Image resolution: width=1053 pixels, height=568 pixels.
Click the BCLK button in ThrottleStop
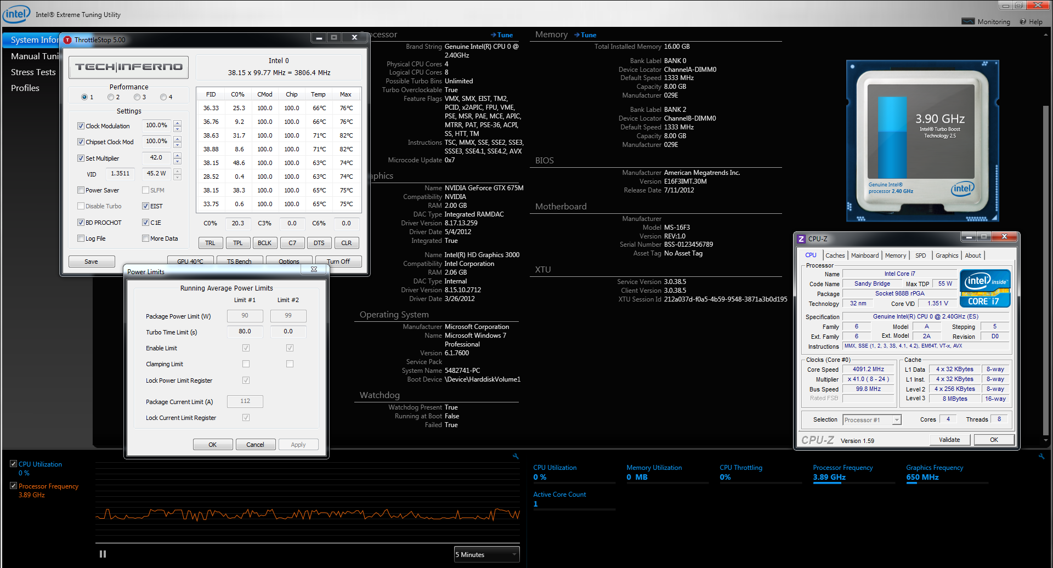[x=265, y=243]
